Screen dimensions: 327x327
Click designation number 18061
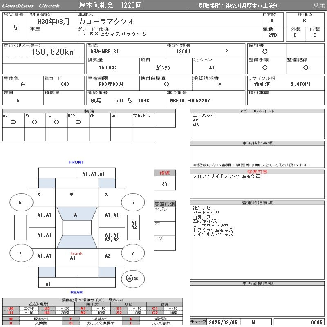[183, 52]
